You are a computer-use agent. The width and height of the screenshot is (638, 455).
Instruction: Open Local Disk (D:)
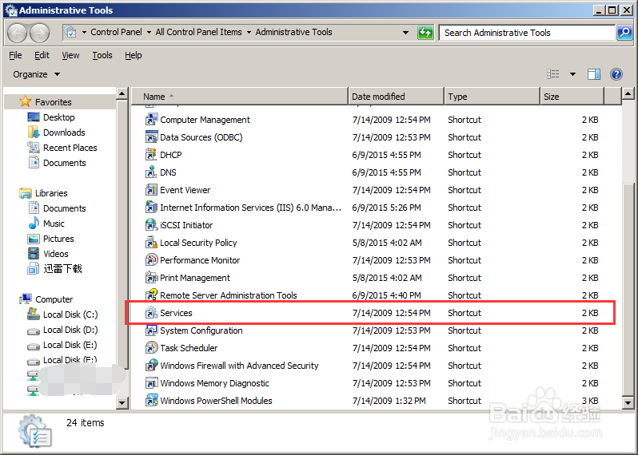tap(70, 330)
